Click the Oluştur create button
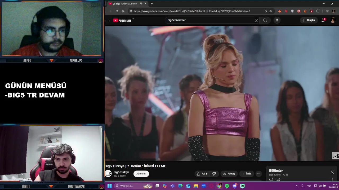339x190 pixels. coord(309,20)
